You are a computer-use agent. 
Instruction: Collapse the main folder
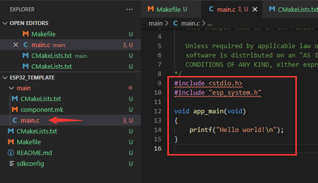pos(11,88)
